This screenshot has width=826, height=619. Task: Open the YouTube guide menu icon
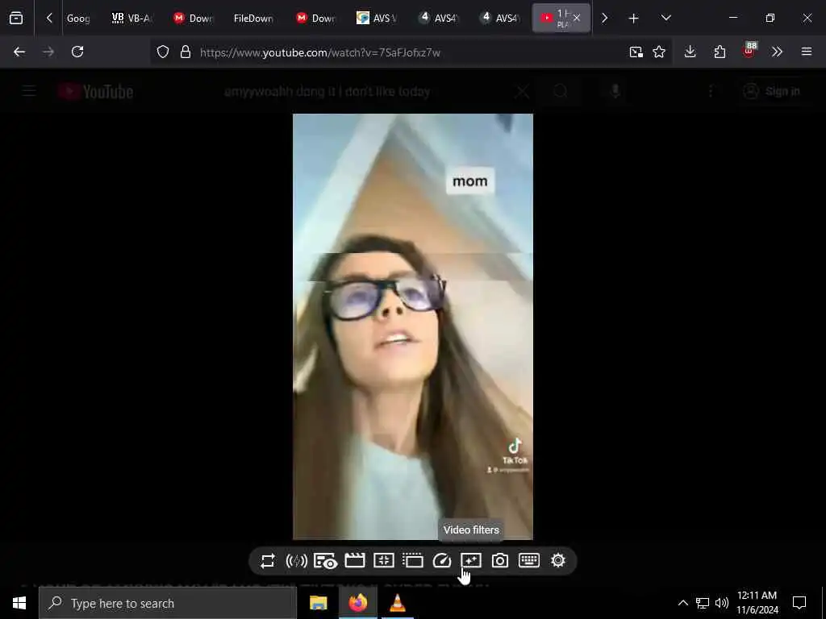tap(29, 92)
